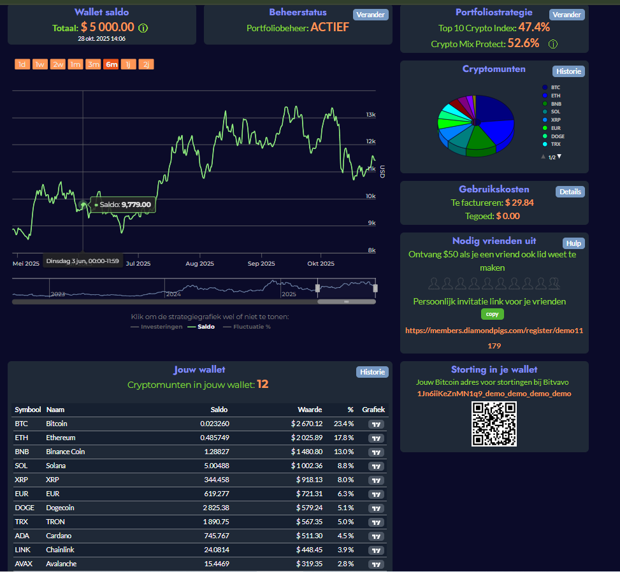This screenshot has width=620, height=572.
Task: Open Details of Gebruikskosten
Action: (570, 192)
